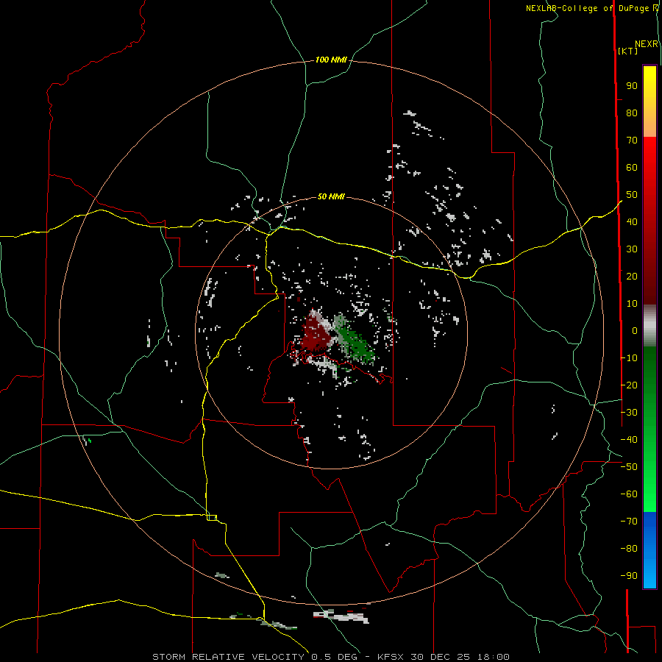Click the 10 value on velocity scale
Screen dimensions: 662x662
point(632,304)
